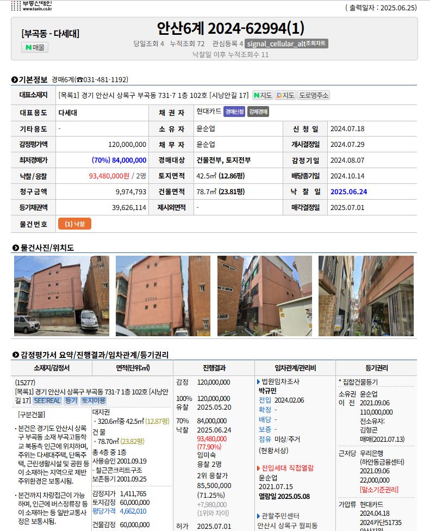Image resolution: width=430 pixels, height=531 pixels.
Task: Open the second red building photo
Action: [163, 295]
